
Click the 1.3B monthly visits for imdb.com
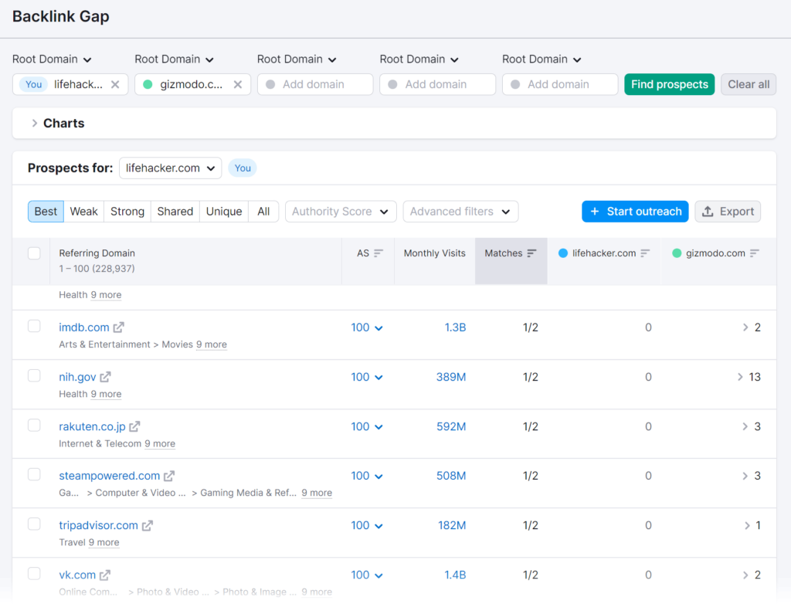455,327
